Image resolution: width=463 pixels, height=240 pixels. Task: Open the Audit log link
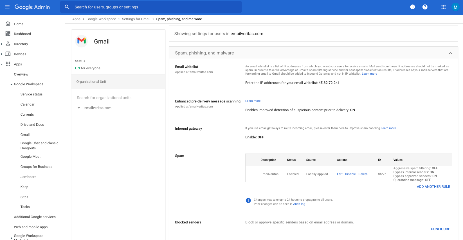299,204
